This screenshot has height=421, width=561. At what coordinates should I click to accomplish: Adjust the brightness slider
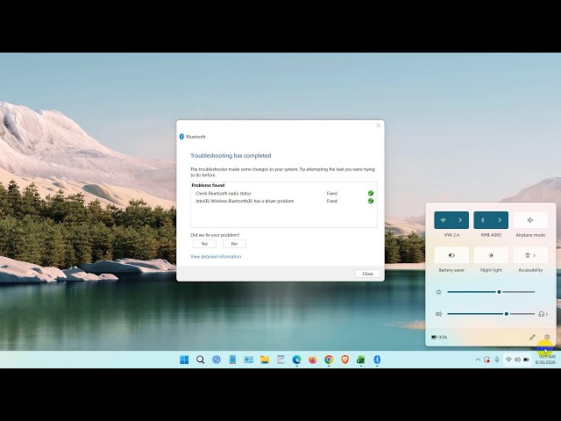(x=491, y=292)
